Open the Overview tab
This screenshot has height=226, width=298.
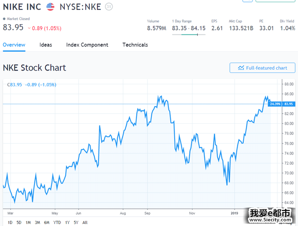[14, 45]
